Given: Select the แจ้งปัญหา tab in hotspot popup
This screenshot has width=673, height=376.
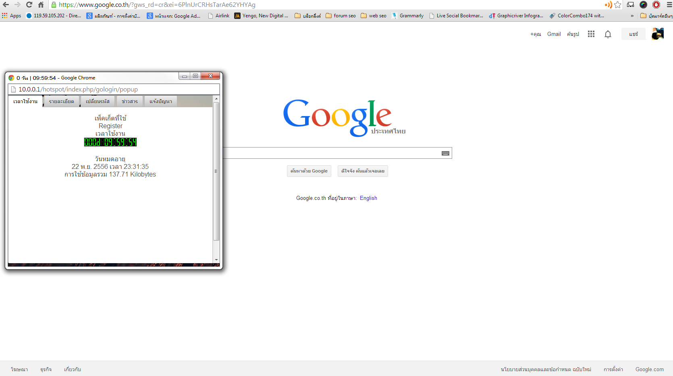Looking at the screenshot, I should (161, 101).
